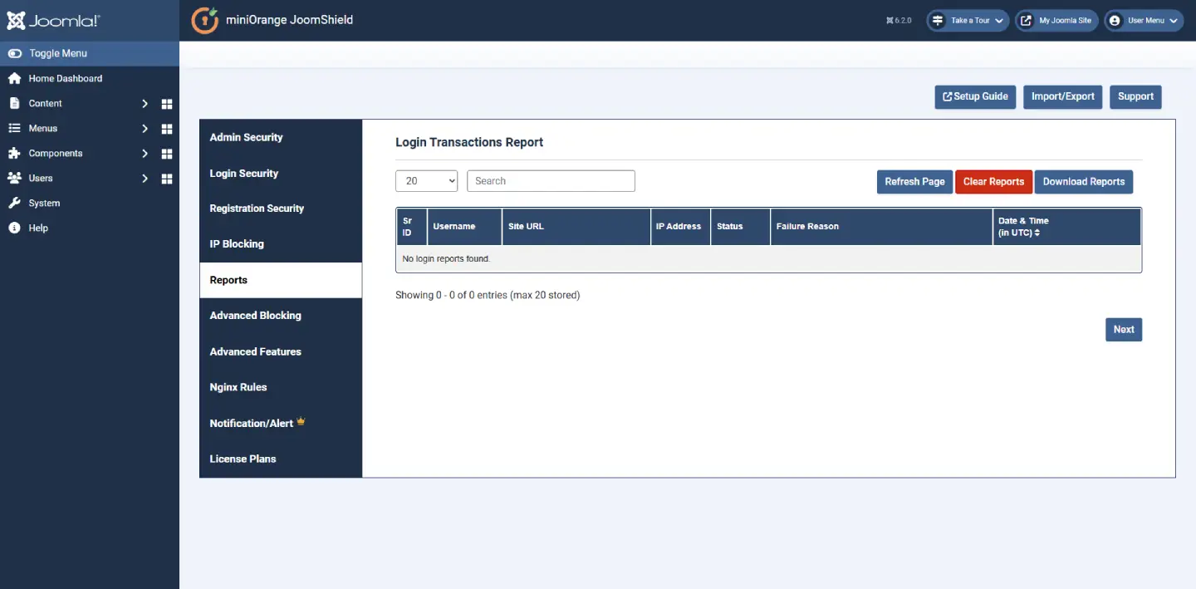Open the Home Dashboard menu item

(90, 78)
